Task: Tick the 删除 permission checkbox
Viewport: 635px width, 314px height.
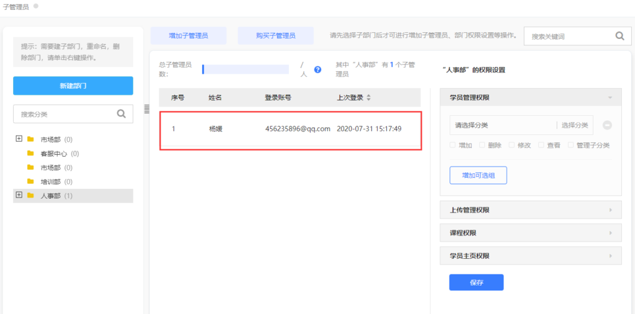Action: pyautogui.click(x=482, y=145)
